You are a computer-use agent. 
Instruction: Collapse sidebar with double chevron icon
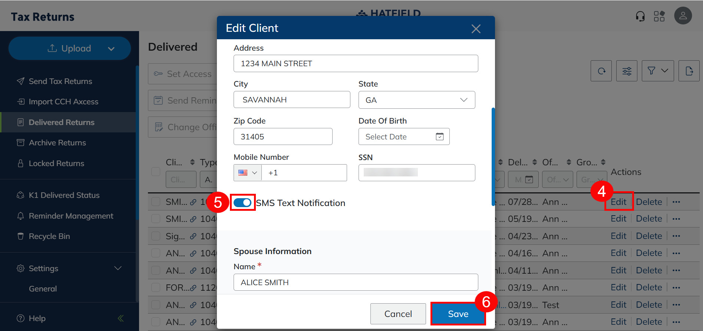pos(121,318)
